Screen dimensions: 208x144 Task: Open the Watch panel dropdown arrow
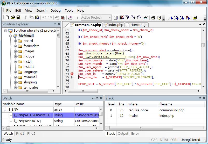tap(93, 98)
